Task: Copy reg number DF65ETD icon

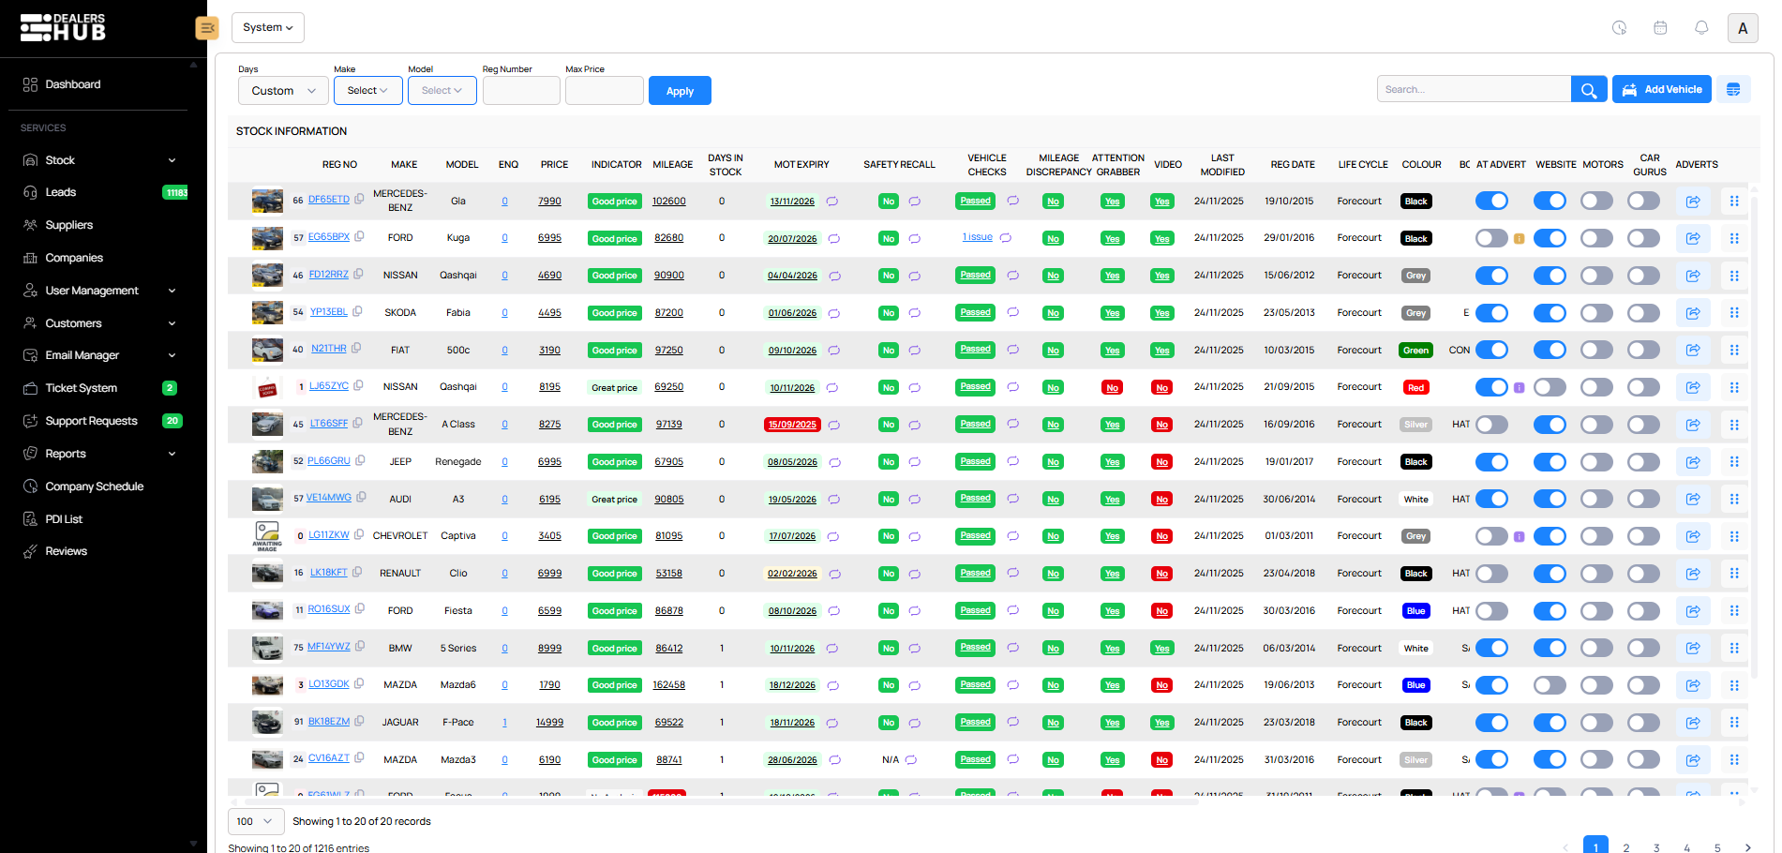Action: (359, 200)
